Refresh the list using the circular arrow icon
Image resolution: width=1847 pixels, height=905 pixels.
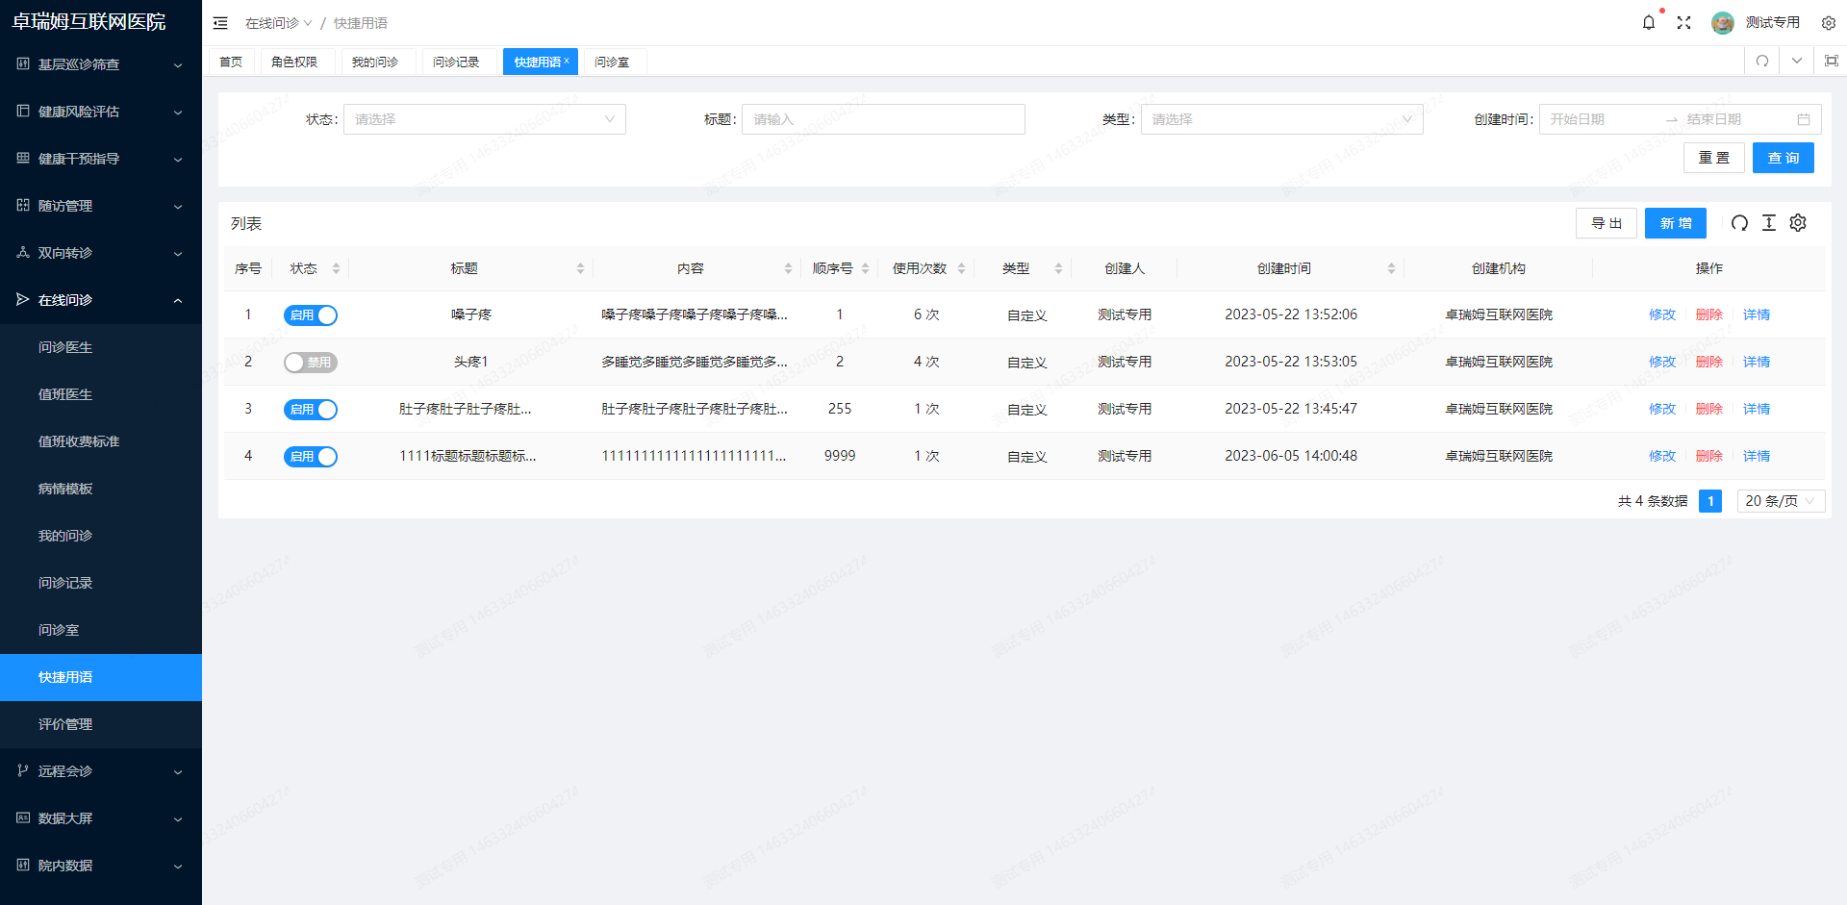1739,223
